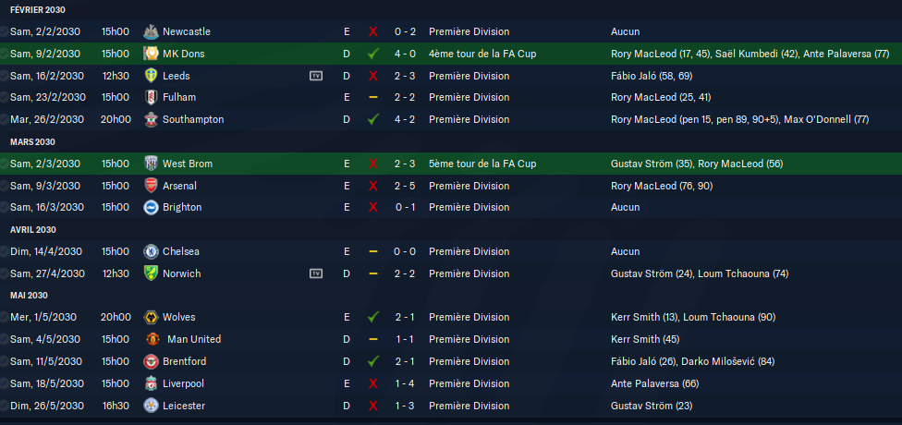This screenshot has width=902, height=425.
Task: Click the TV broadcast icon on Leeds match
Action: (316, 76)
